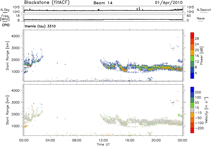Click the '16:00' time axis label
The image size is (211, 146).
(x=130, y=140)
